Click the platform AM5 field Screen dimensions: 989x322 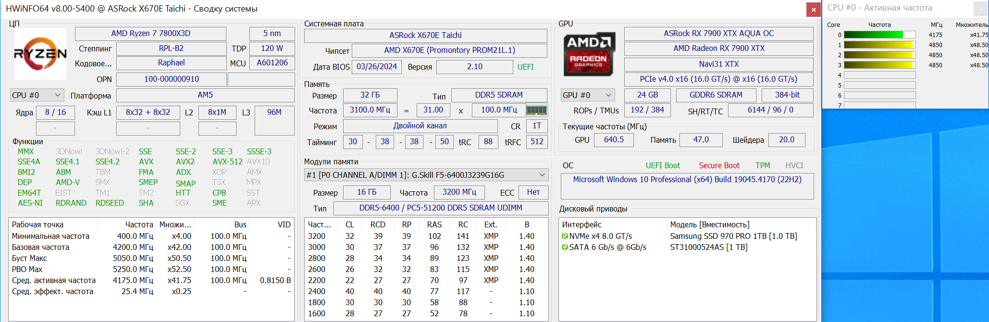pos(205,95)
